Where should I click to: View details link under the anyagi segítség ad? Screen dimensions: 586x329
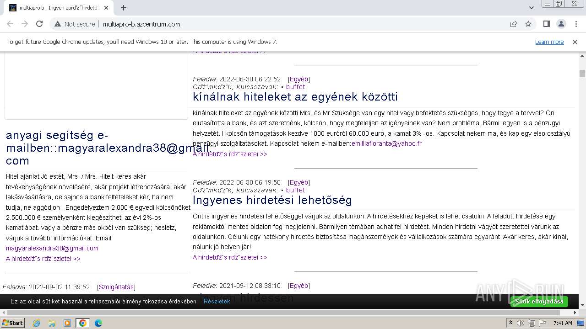pyautogui.click(x=43, y=259)
